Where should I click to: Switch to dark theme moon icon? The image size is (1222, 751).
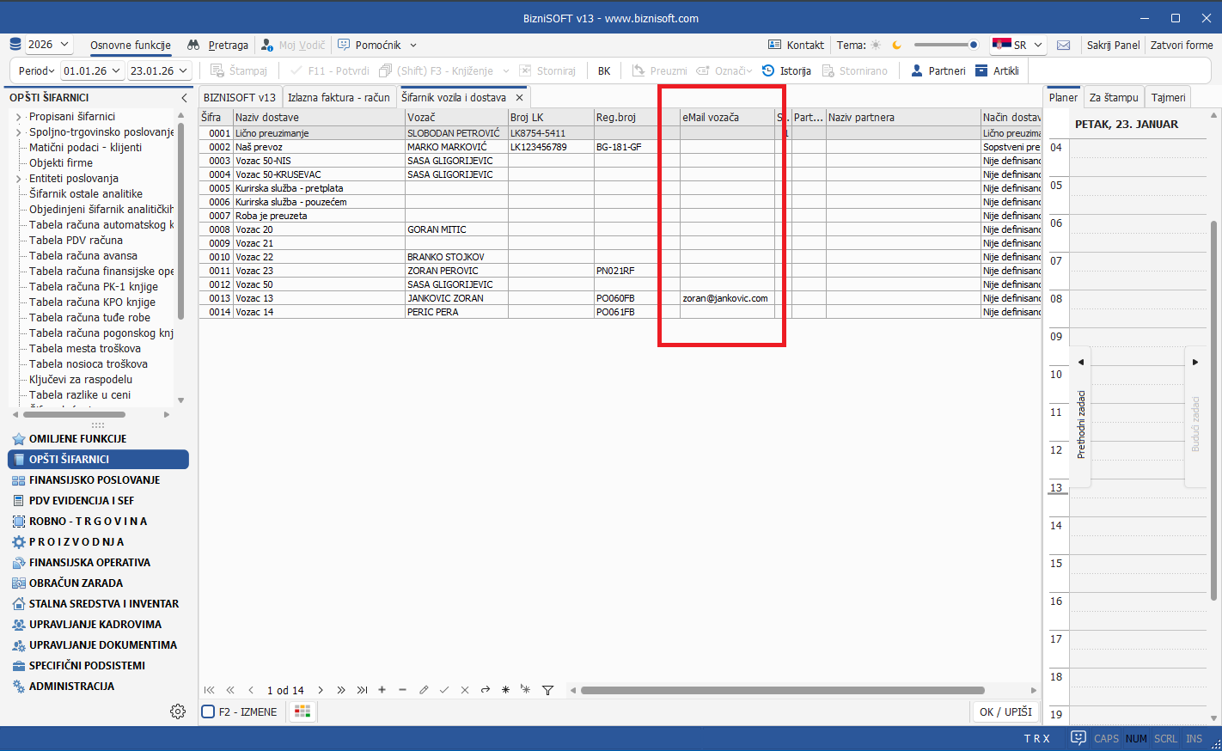pos(896,45)
